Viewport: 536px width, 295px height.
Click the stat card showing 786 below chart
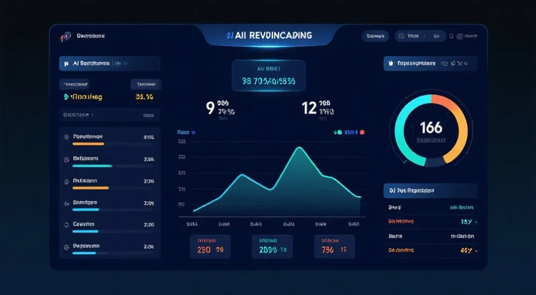334,247
